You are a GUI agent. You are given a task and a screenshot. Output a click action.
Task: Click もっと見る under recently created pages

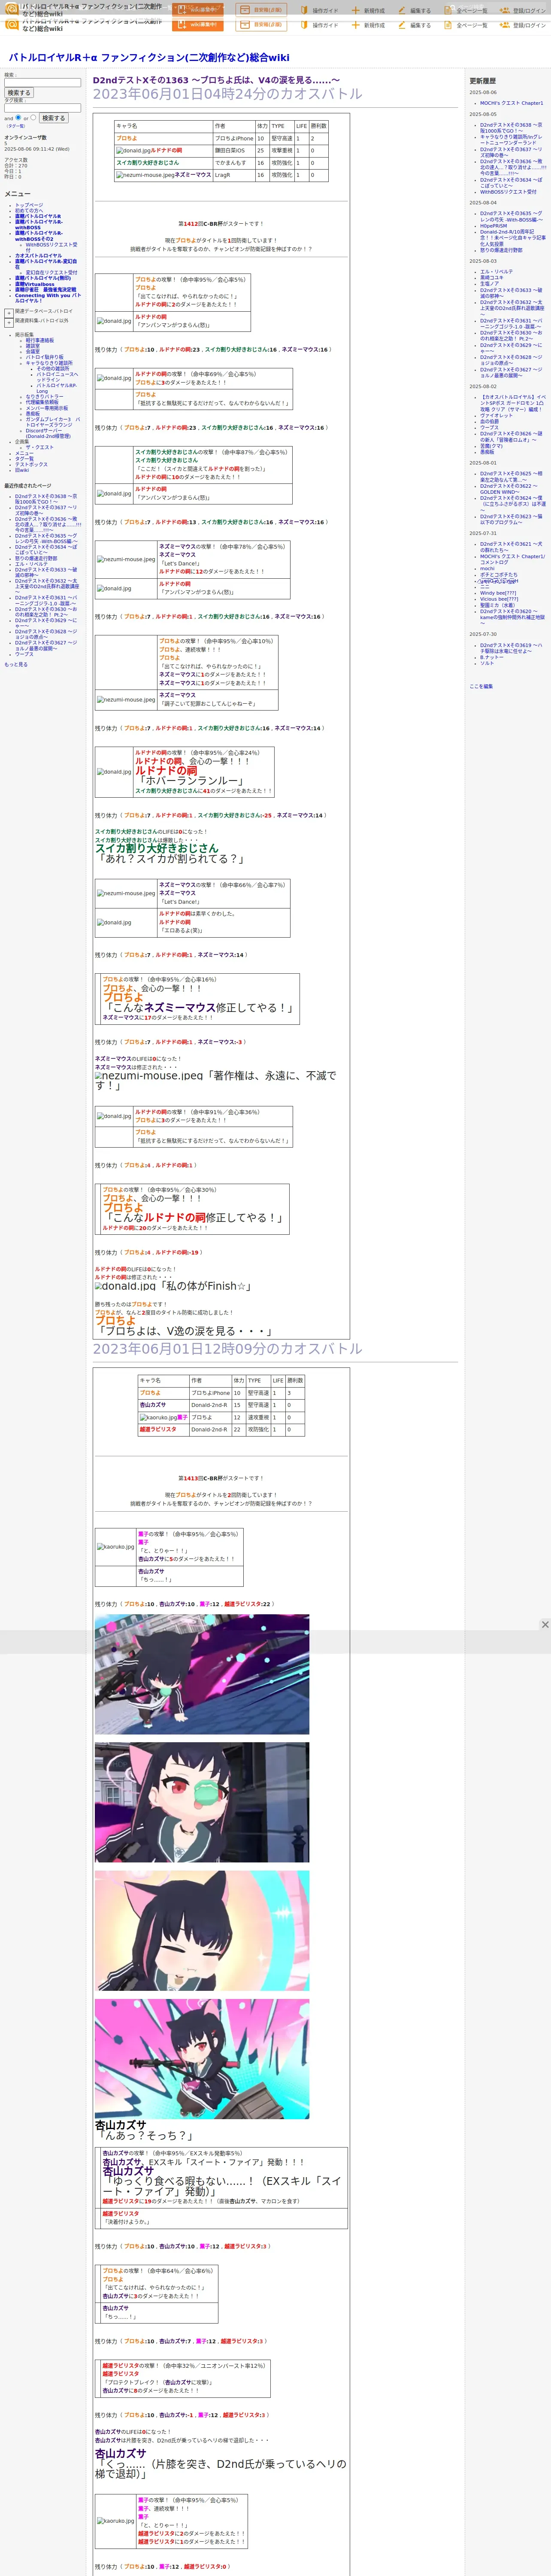pos(16,664)
